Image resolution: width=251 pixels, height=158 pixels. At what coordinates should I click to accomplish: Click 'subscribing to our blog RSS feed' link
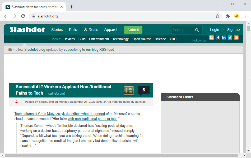89,49
